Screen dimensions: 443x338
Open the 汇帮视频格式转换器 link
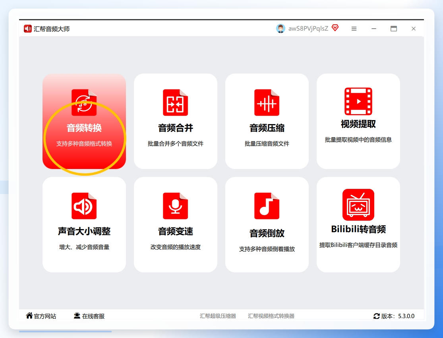tap(271, 316)
